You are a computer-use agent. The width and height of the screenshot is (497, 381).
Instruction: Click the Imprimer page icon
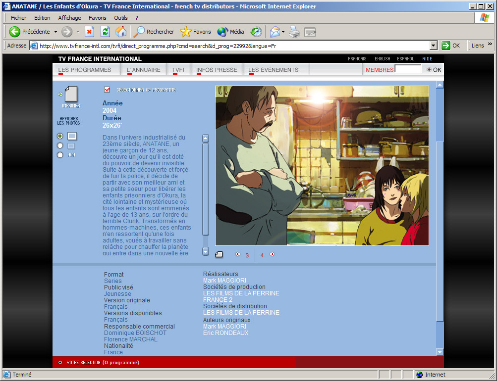coord(71,95)
